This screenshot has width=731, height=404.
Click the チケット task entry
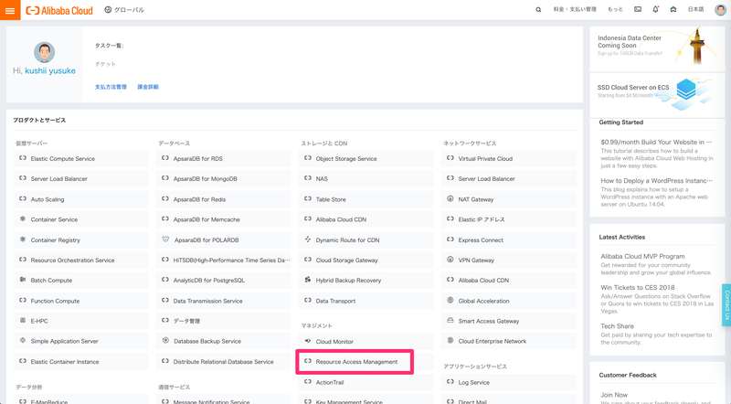tap(105, 64)
